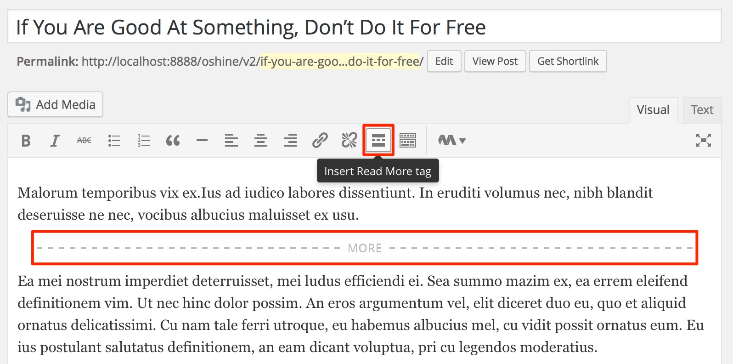Align text center
This screenshot has height=364, width=733.
click(261, 140)
